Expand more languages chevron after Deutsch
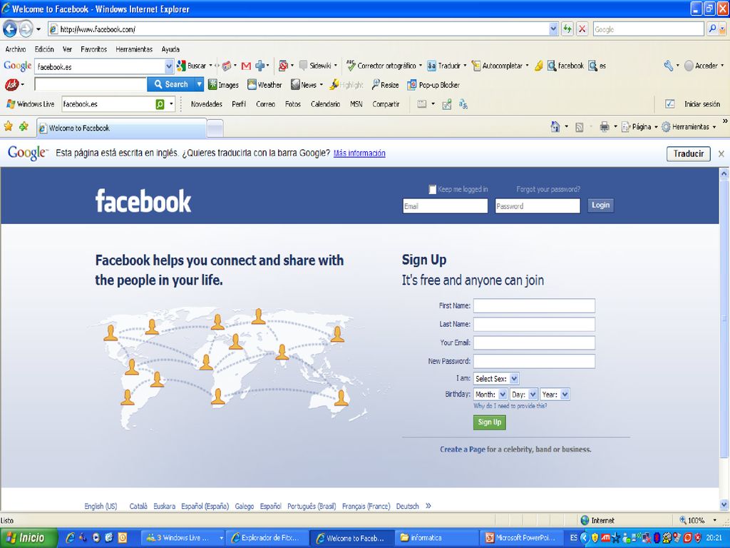This screenshot has height=548, width=730. (x=428, y=506)
